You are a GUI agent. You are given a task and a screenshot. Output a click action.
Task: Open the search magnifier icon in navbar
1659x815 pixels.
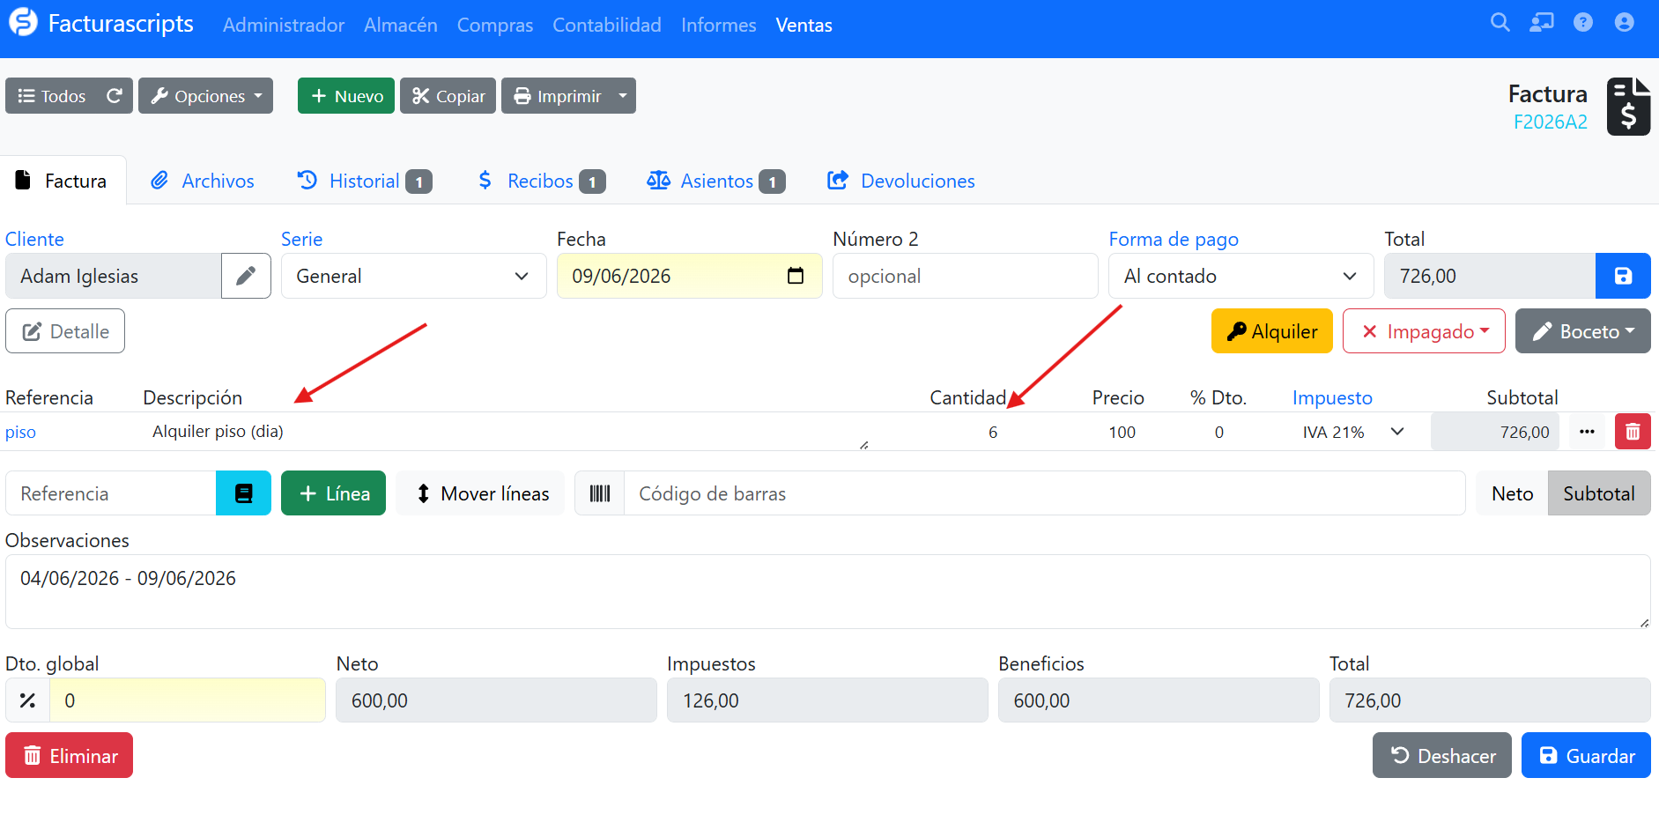1500,22
